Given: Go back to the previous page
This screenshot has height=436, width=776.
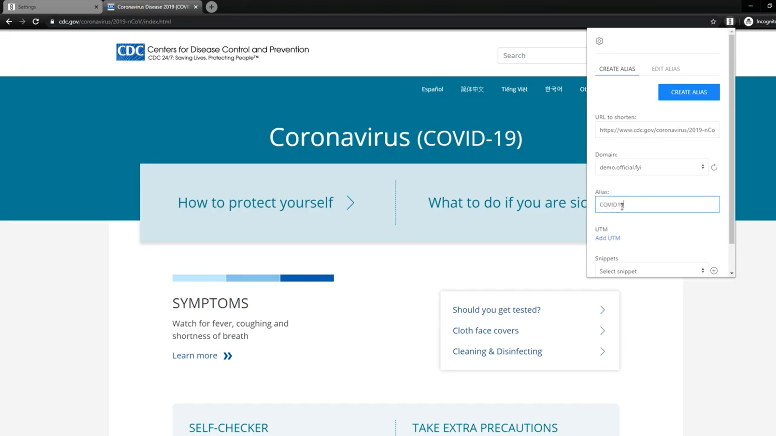Looking at the screenshot, I should pyautogui.click(x=9, y=21).
